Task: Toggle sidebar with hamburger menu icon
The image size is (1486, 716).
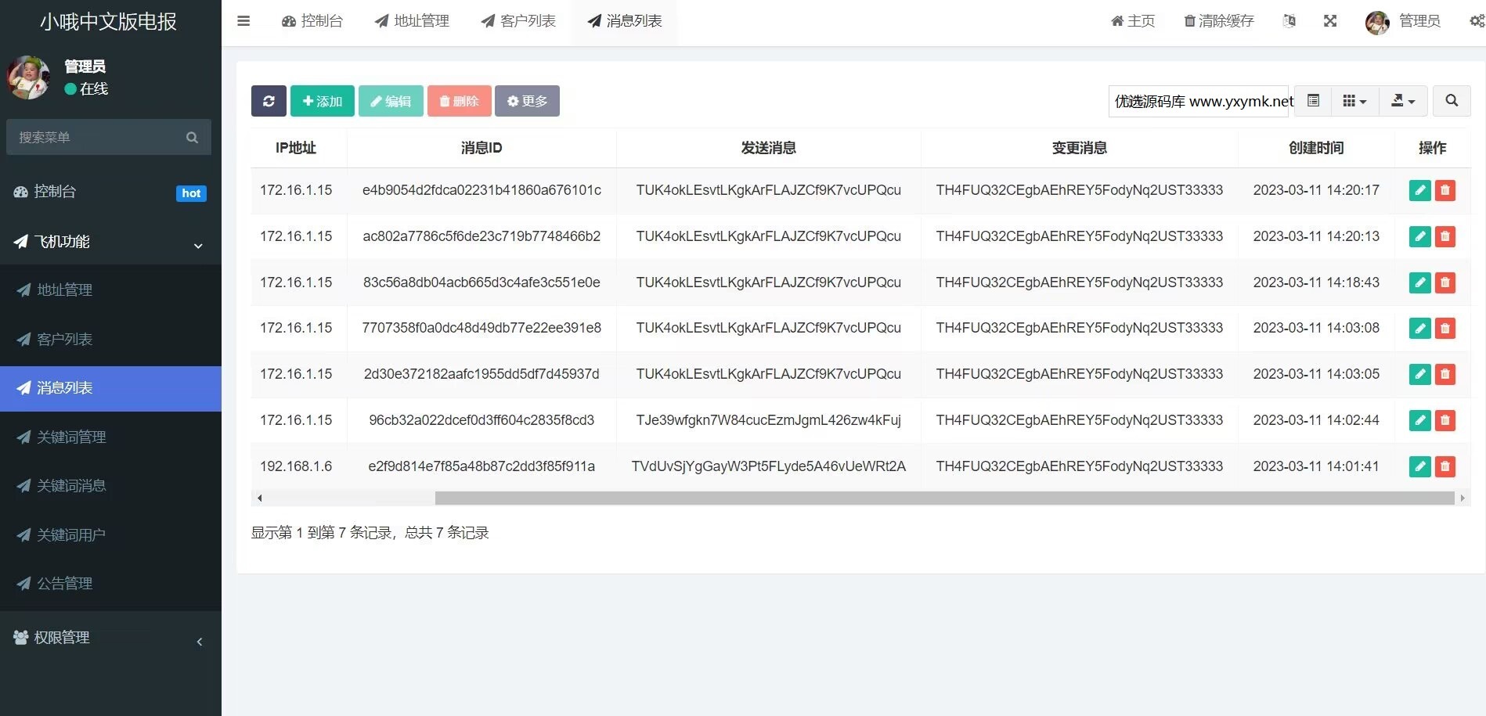Action: [x=243, y=21]
